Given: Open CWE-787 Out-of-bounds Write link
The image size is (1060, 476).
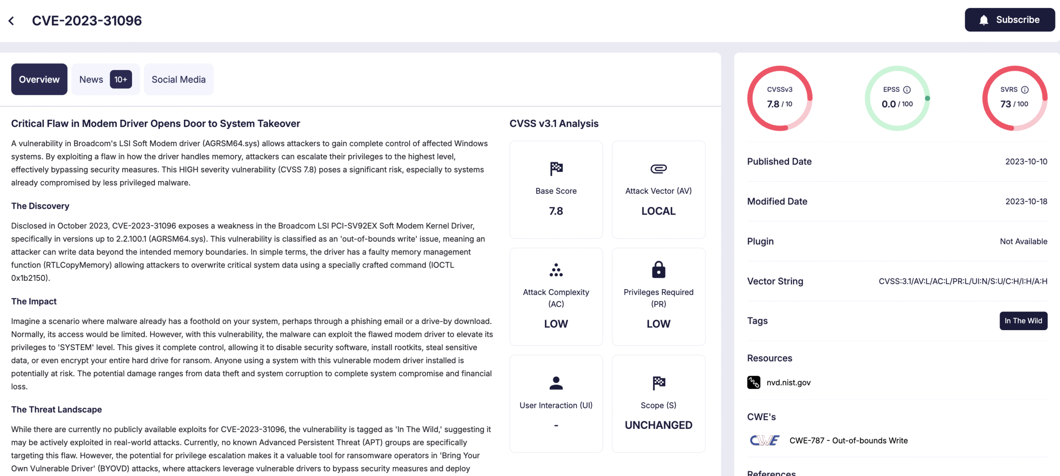Looking at the screenshot, I should pos(848,440).
